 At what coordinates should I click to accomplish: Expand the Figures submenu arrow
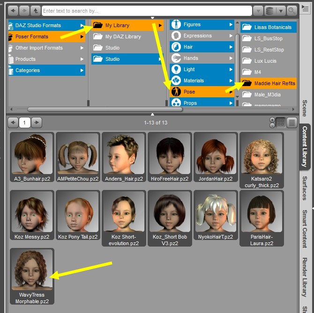231,24
